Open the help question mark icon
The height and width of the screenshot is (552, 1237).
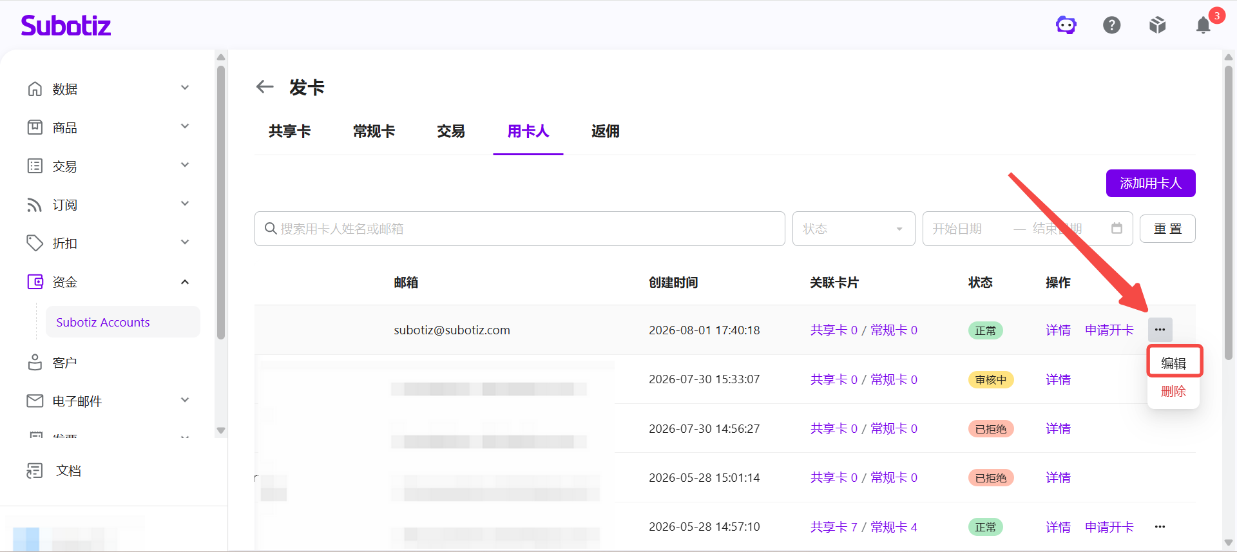coord(1112,25)
